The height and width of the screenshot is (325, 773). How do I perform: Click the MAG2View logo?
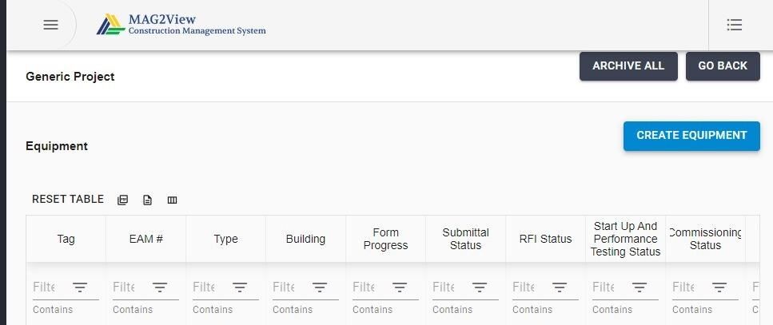click(181, 25)
